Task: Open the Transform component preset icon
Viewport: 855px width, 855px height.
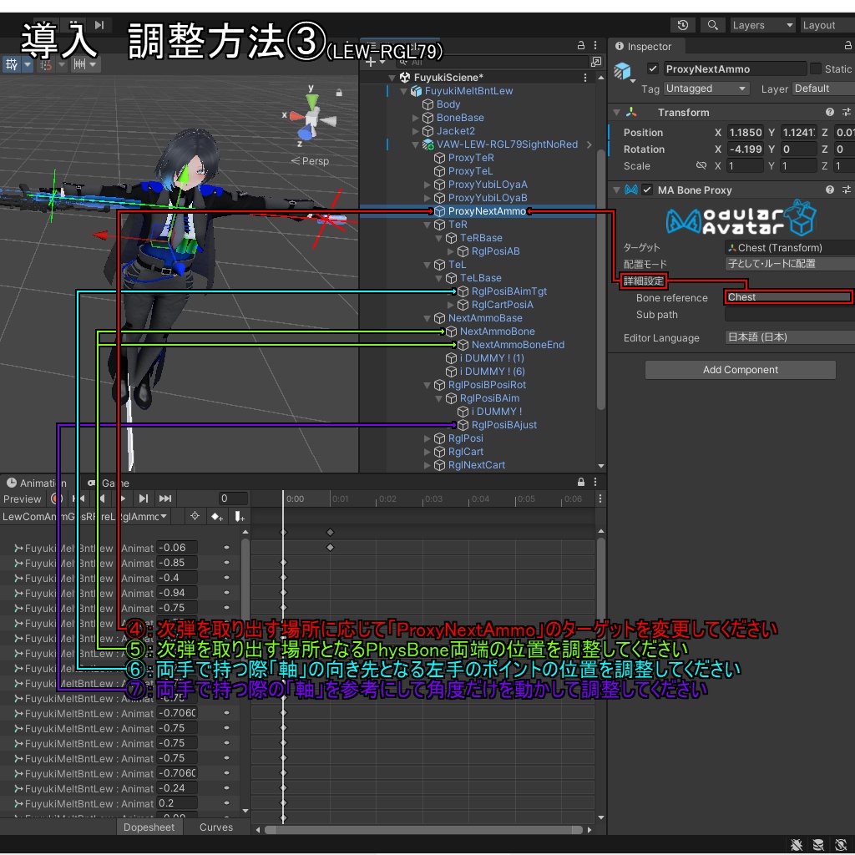Action: click(847, 112)
